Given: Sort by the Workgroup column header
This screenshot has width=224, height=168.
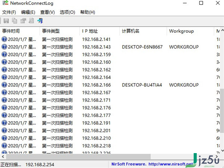Looking at the screenshot, I should pyautogui.click(x=190, y=31).
